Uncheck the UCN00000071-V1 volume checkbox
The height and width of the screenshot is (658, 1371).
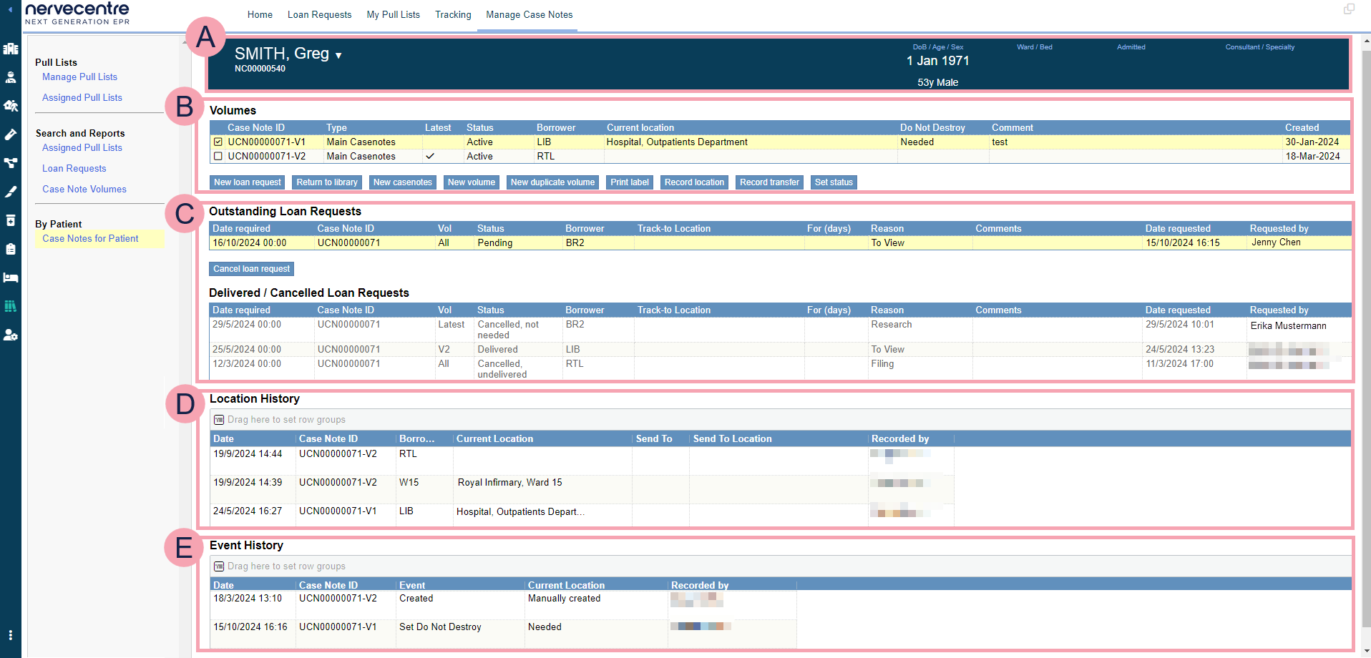tap(218, 142)
